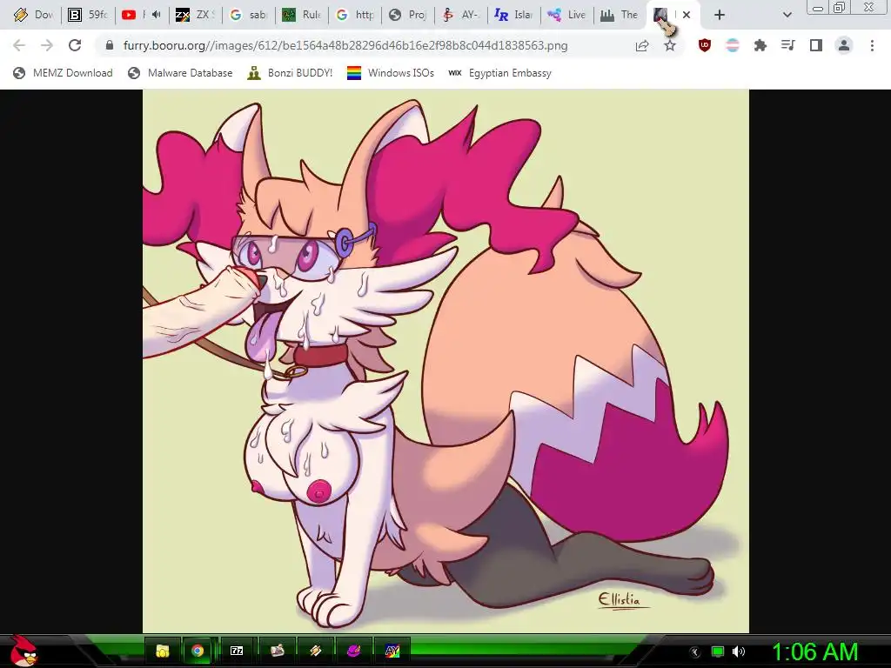Screen dimensions: 891x668
Task: Switch to the 'Dow' tab
Action: click(x=34, y=15)
